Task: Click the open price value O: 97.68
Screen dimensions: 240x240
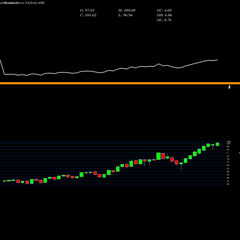Action: pyautogui.click(x=87, y=11)
